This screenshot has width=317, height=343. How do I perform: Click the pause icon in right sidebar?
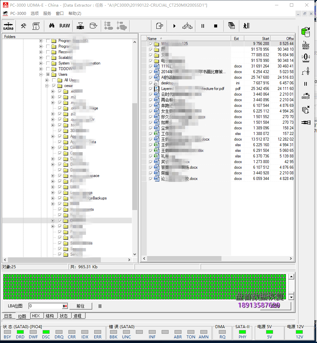306,84
